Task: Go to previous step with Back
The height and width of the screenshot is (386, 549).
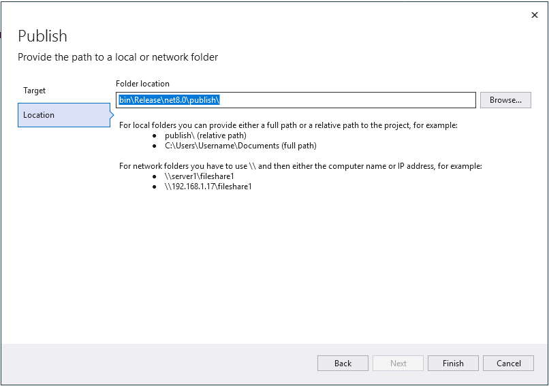Action: coord(343,364)
